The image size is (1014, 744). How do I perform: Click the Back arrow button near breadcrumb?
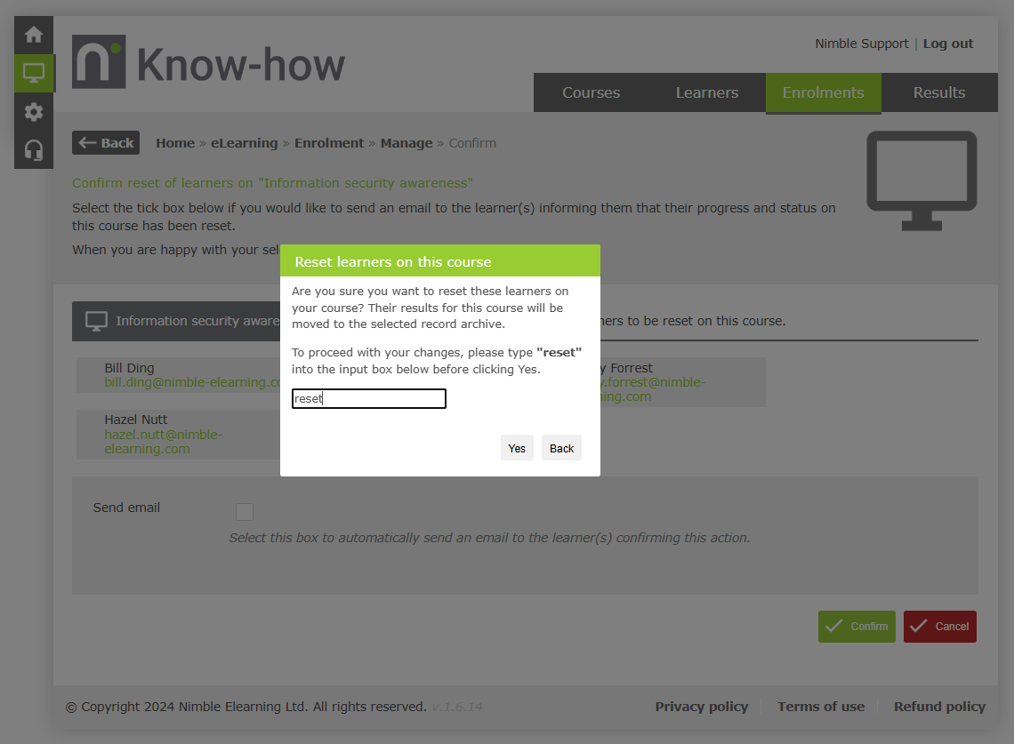(106, 143)
